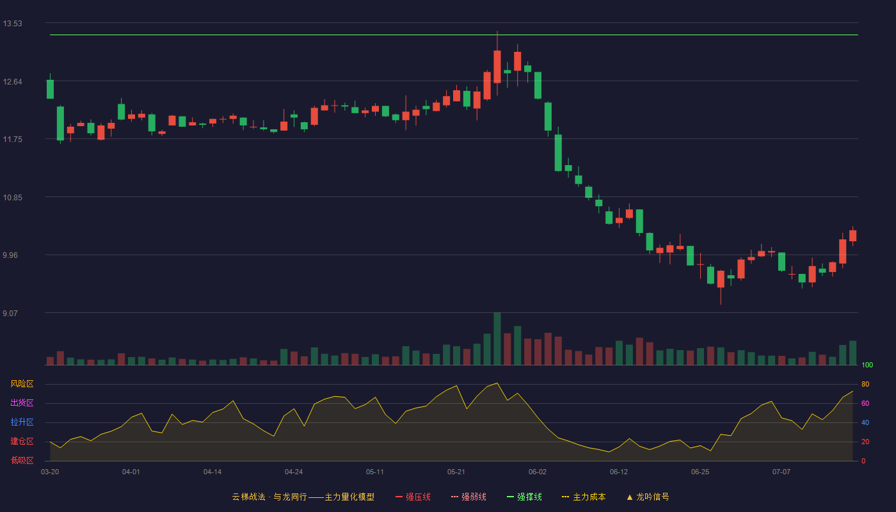Toggle the 强撑线 legend item

pos(524,497)
